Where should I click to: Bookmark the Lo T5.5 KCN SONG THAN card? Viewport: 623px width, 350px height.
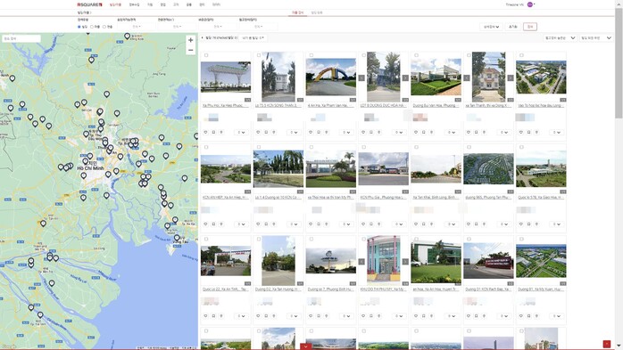point(266,132)
